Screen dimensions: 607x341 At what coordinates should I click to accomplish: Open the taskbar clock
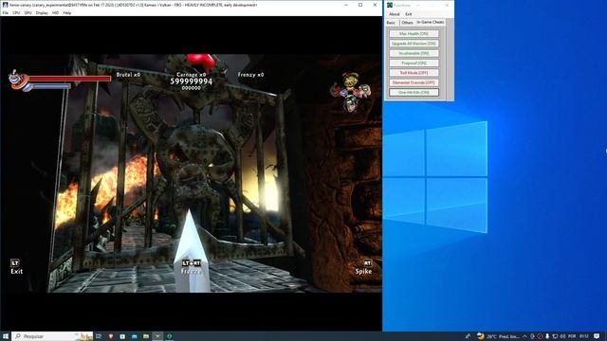click(x=584, y=336)
